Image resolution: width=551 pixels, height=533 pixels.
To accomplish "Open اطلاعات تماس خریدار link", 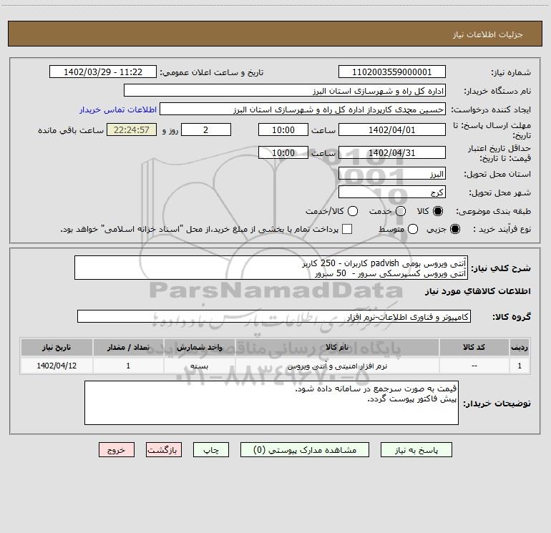I will tap(118, 109).
